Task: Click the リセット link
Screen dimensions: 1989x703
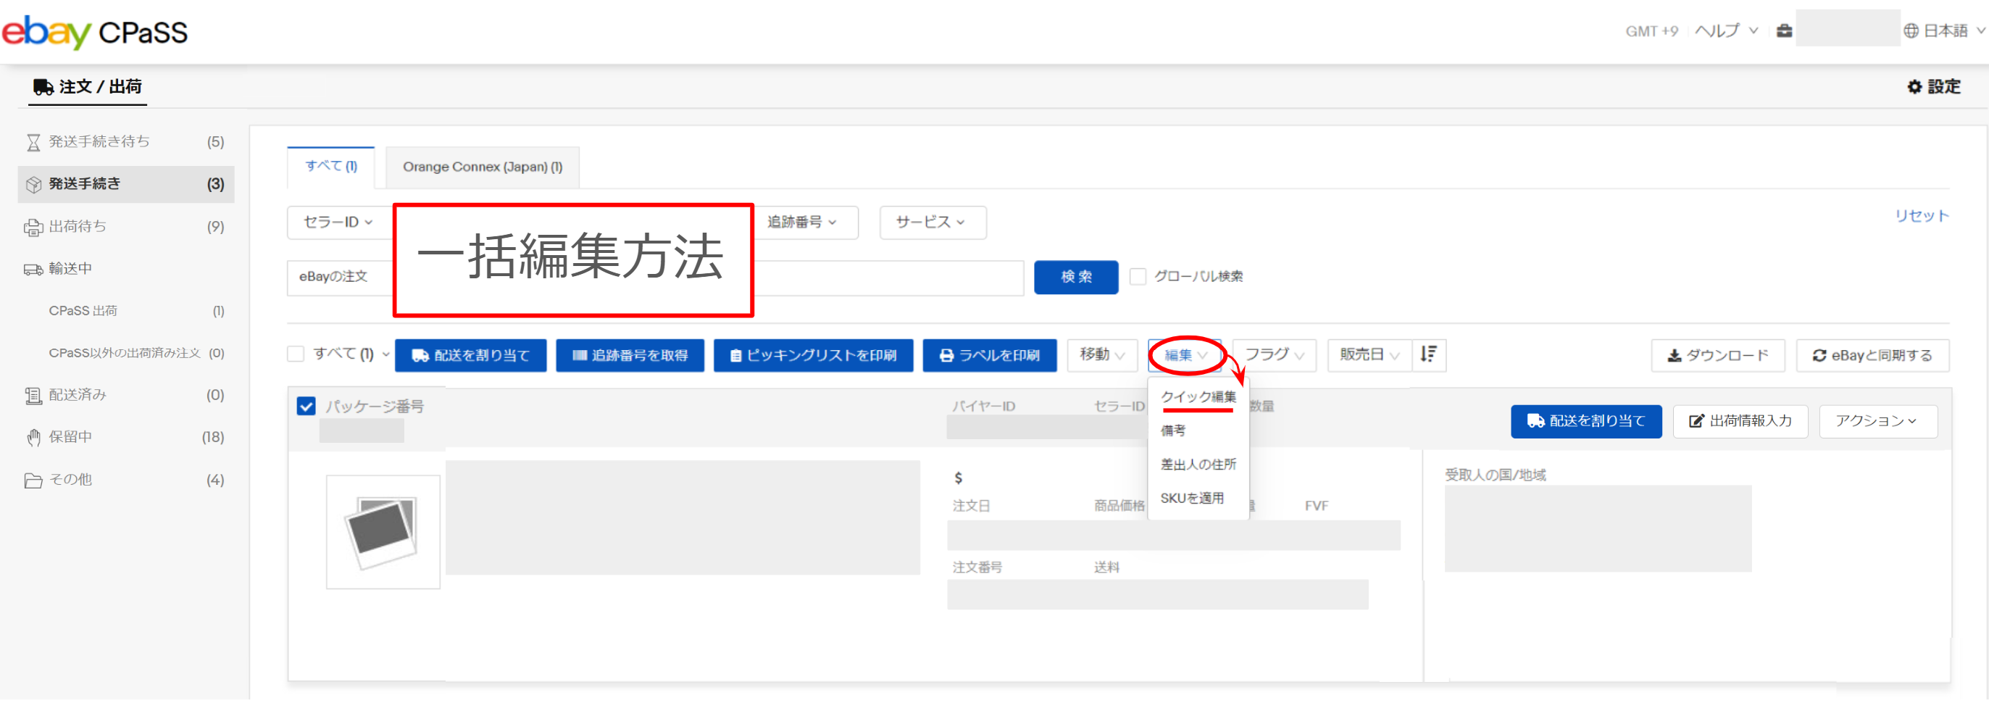Action: [1921, 216]
